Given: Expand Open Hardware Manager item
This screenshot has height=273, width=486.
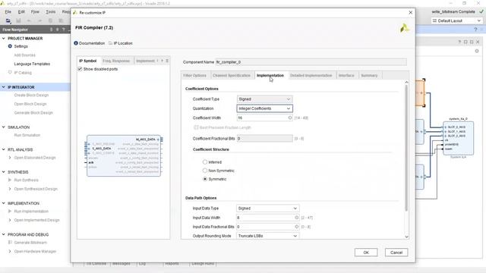Looking at the screenshot, I should (x=10, y=251).
